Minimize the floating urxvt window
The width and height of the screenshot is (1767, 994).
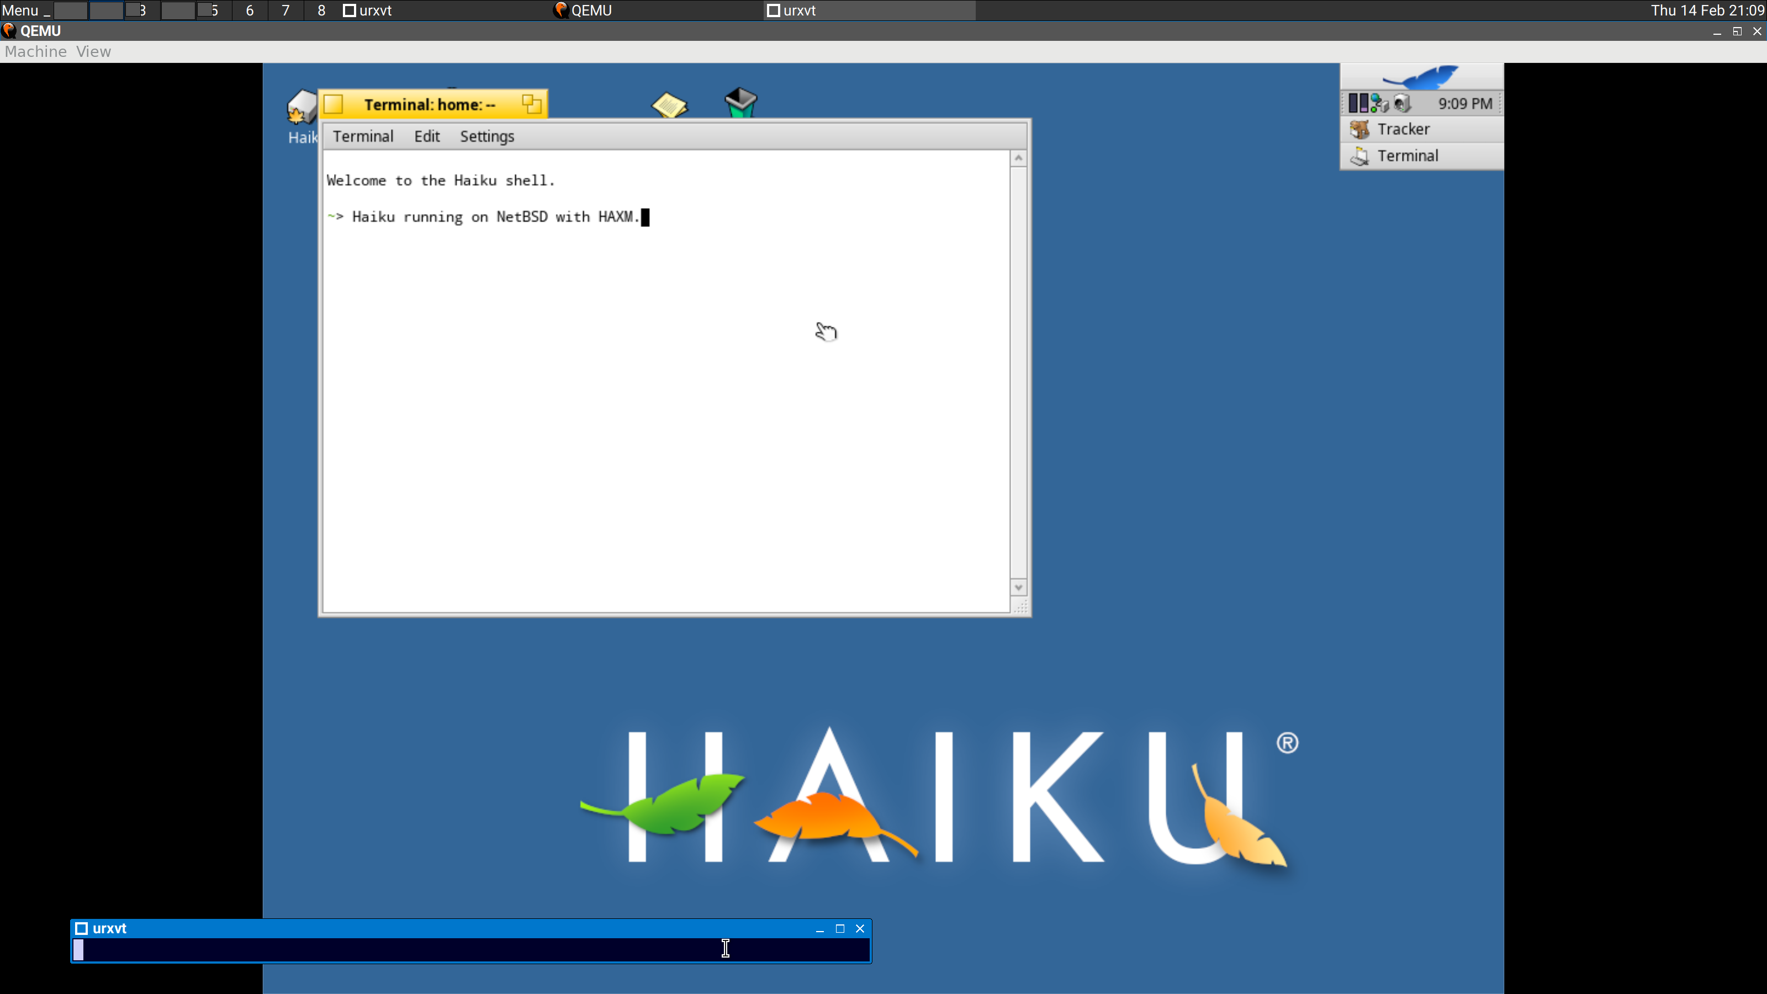click(819, 929)
